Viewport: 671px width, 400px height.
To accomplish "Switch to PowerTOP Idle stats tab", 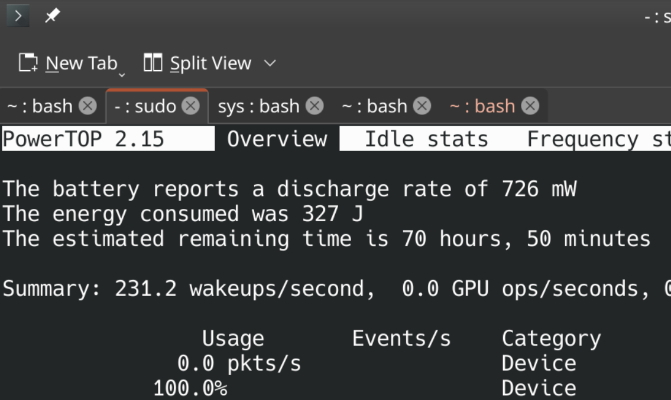I will [426, 139].
